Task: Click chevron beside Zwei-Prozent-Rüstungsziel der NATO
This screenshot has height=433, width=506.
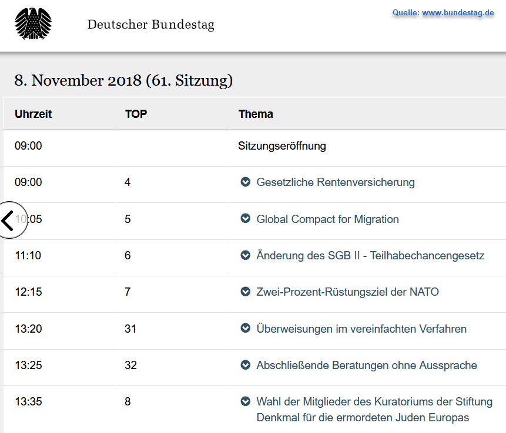Action: pos(246,292)
